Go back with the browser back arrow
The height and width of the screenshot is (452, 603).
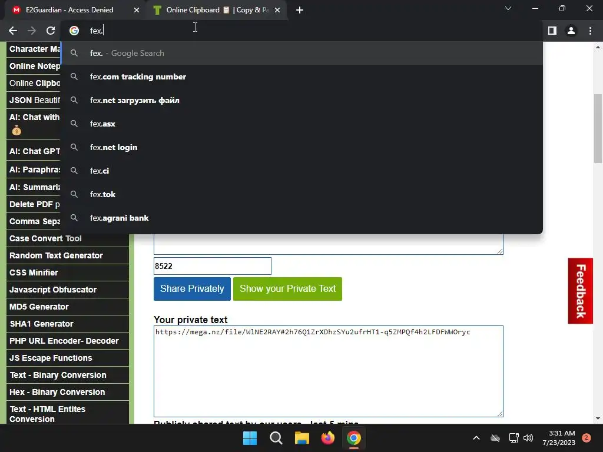13,31
